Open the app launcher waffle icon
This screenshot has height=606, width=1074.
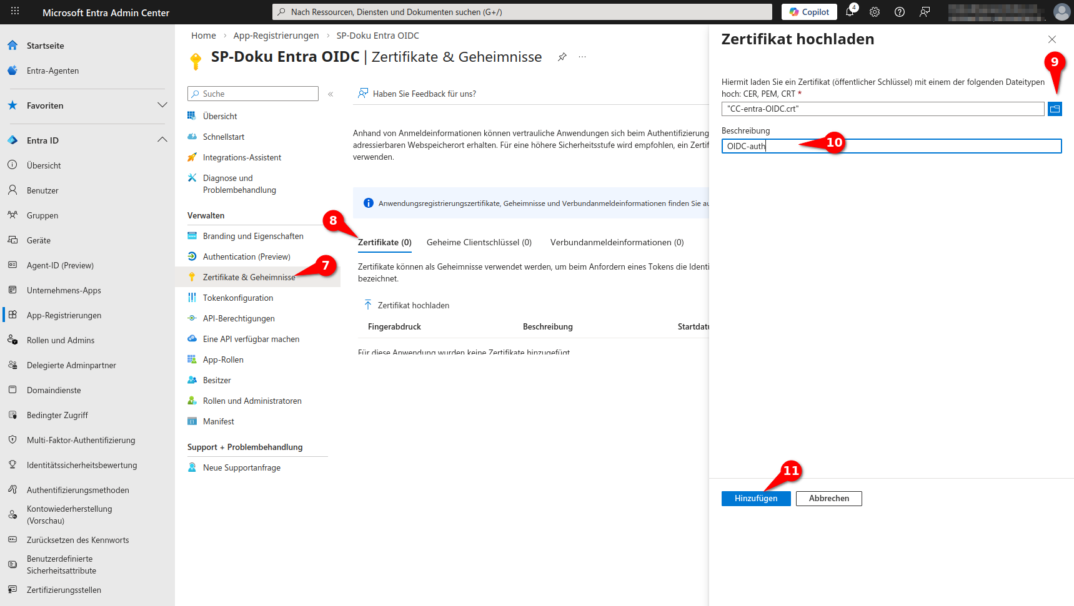click(15, 12)
